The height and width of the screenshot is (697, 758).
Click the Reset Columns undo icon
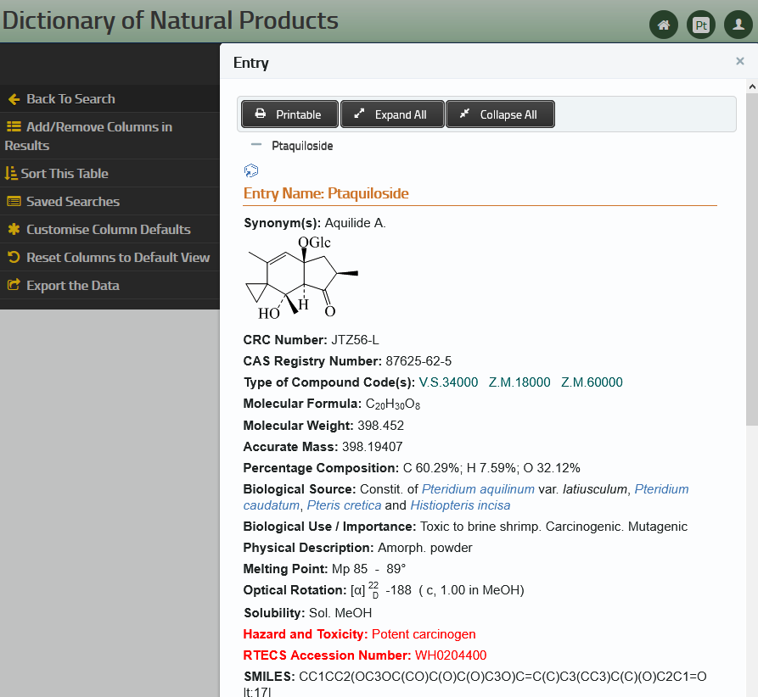(x=14, y=257)
